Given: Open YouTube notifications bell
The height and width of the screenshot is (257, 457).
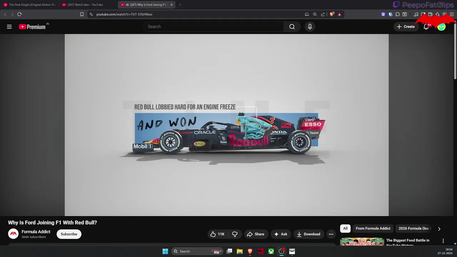Looking at the screenshot, I should 426,27.
